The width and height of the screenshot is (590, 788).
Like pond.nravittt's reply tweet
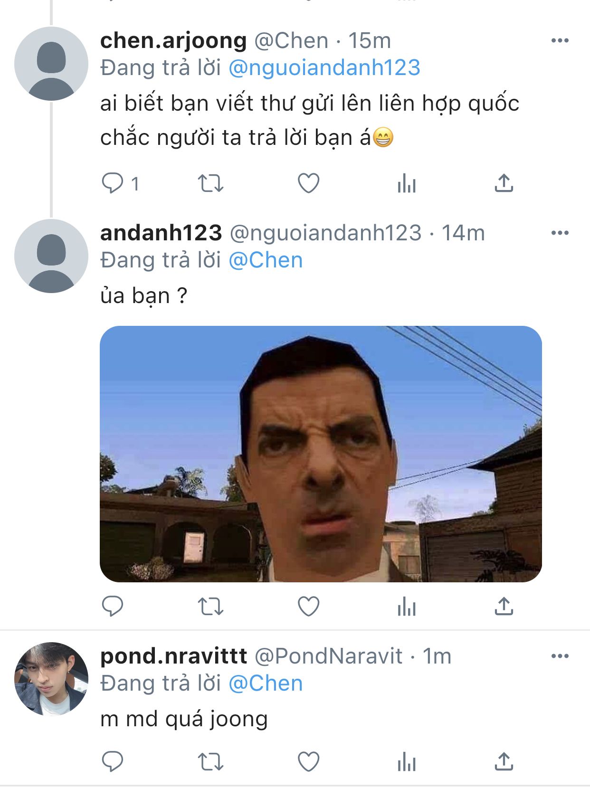[x=308, y=762]
